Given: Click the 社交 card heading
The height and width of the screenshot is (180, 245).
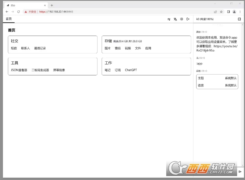Looking at the screenshot, I should pos(15,41).
